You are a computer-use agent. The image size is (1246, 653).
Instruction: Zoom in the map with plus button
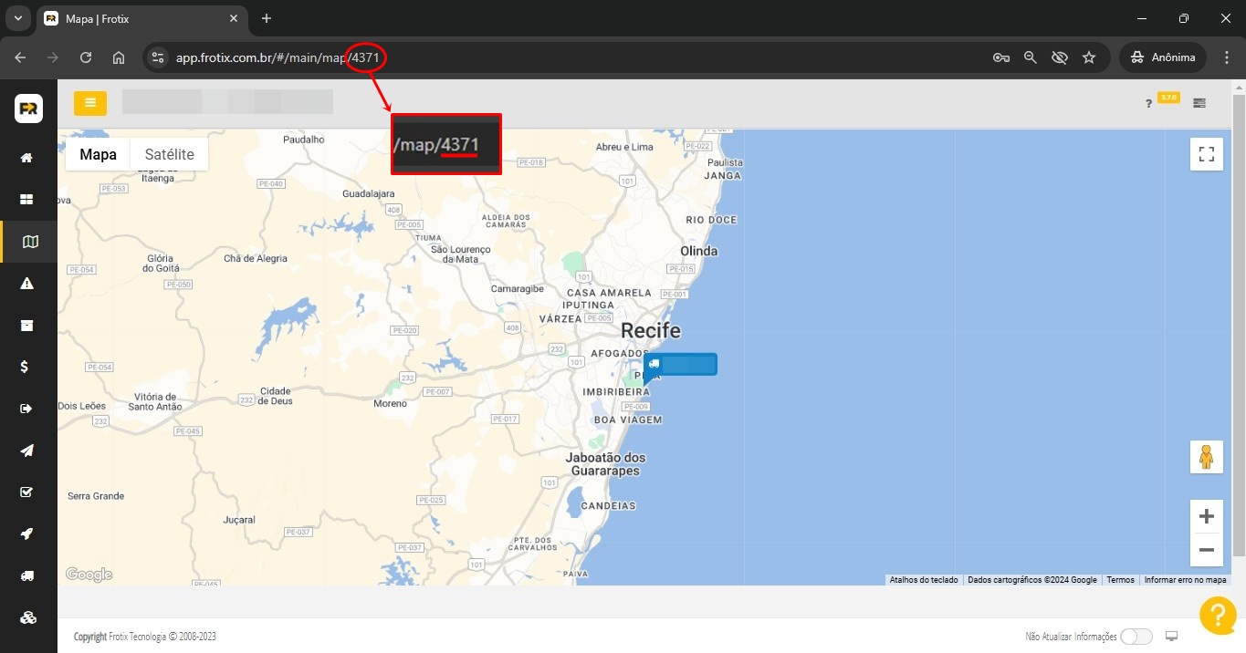point(1206,517)
